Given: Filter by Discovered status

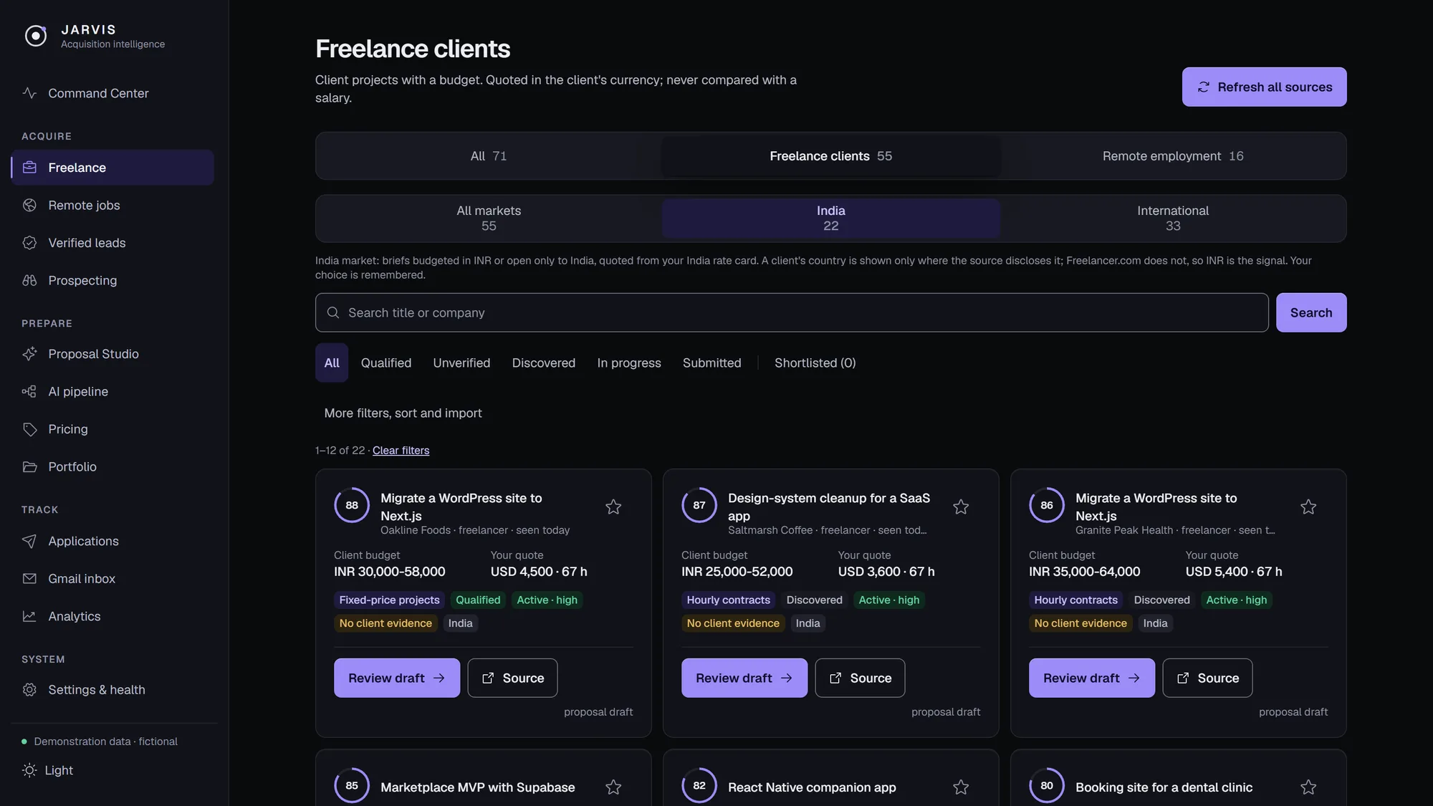Looking at the screenshot, I should coord(544,363).
